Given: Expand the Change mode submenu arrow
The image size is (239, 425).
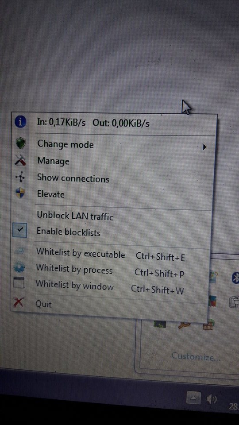Looking at the screenshot, I should pyautogui.click(x=204, y=147).
